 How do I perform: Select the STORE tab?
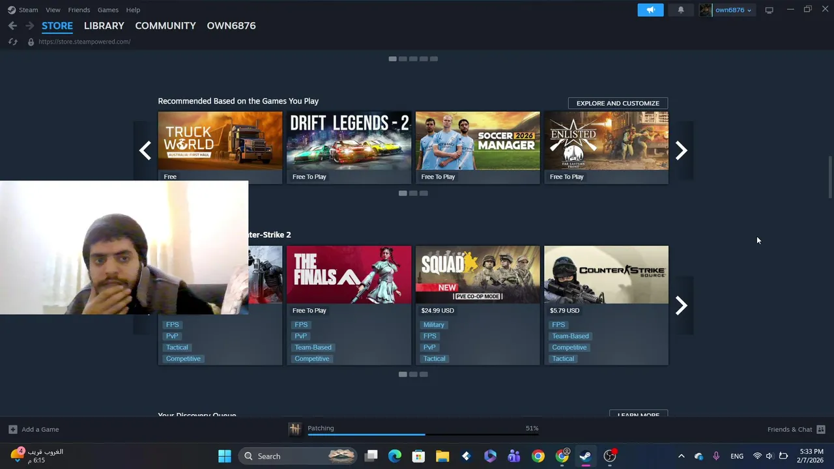click(x=57, y=25)
